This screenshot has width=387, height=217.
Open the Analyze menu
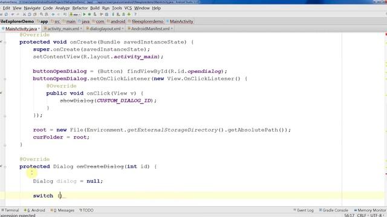62,8
